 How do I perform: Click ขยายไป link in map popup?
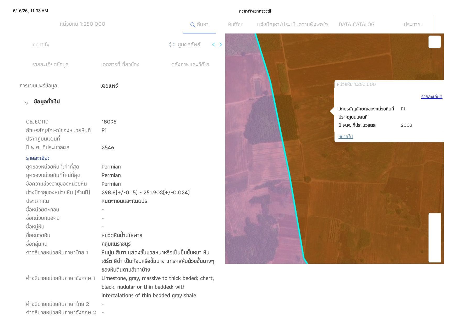tap(345, 136)
